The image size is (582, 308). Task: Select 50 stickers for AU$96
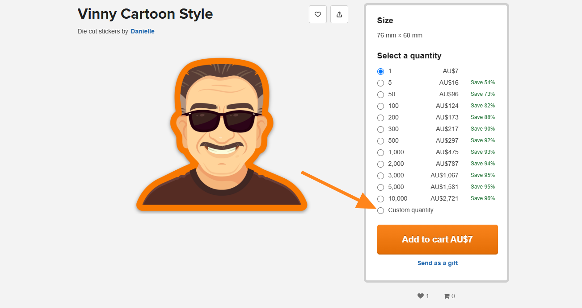point(380,94)
